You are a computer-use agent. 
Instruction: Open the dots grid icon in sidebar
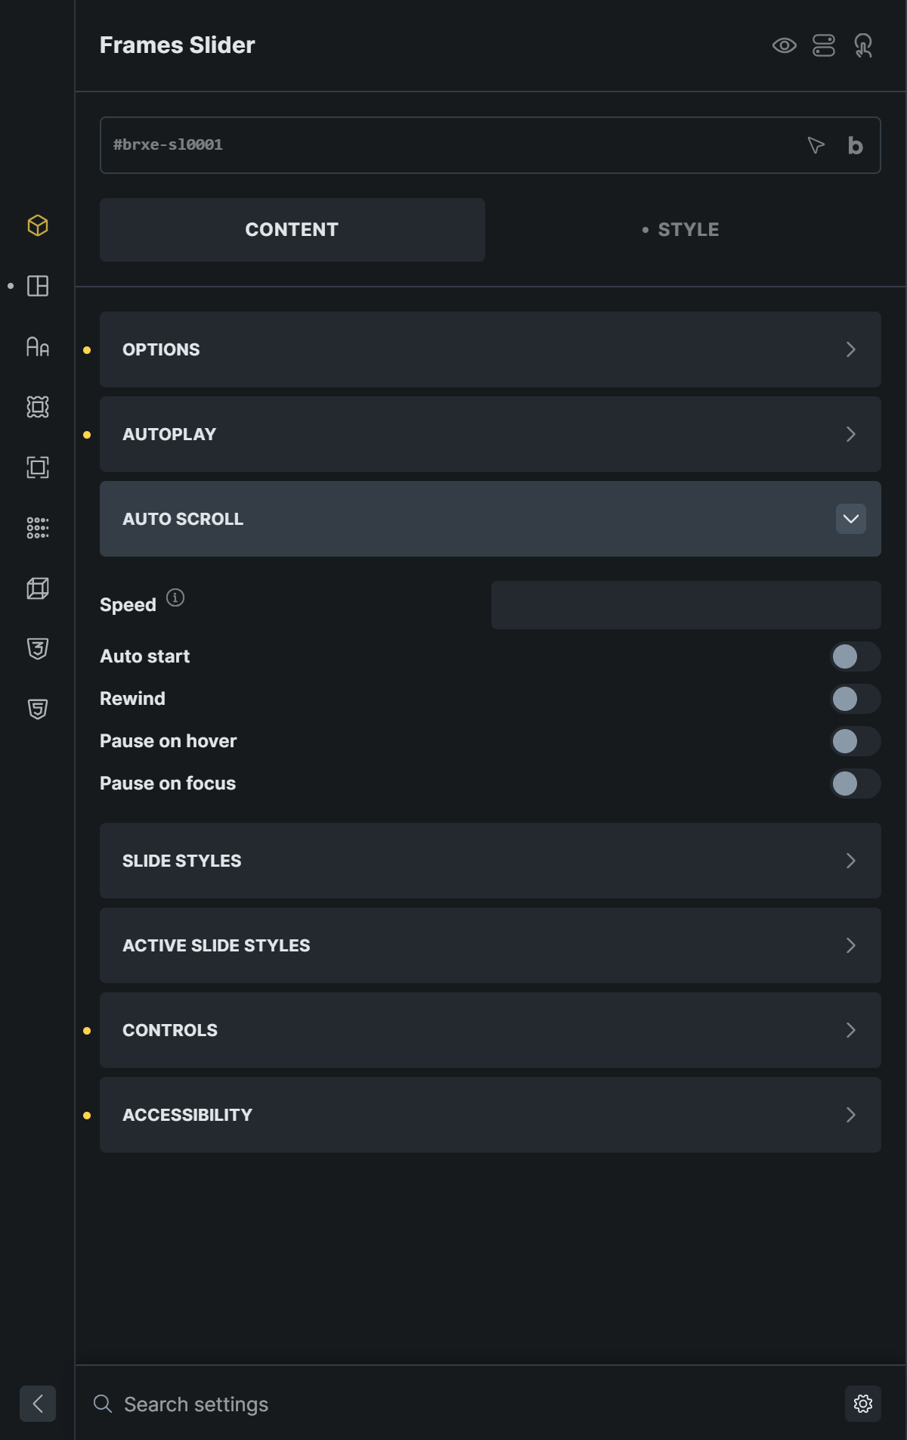click(x=38, y=528)
